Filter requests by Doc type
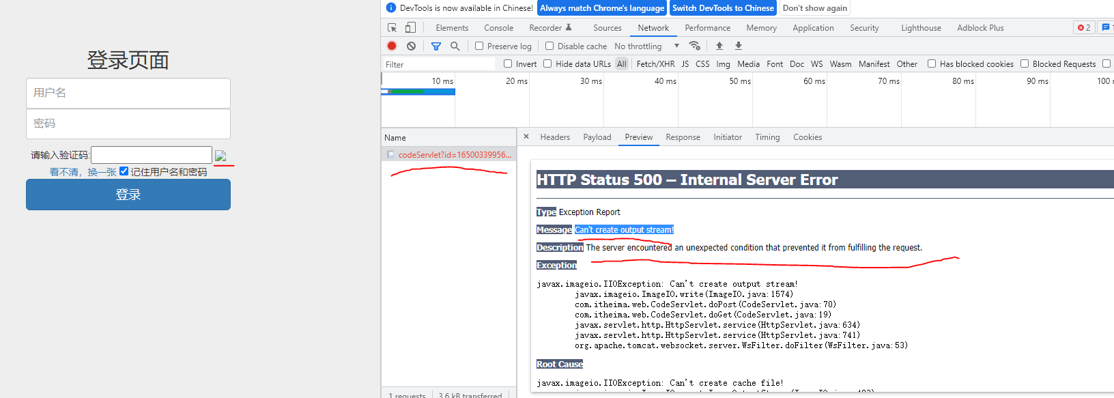 (797, 64)
